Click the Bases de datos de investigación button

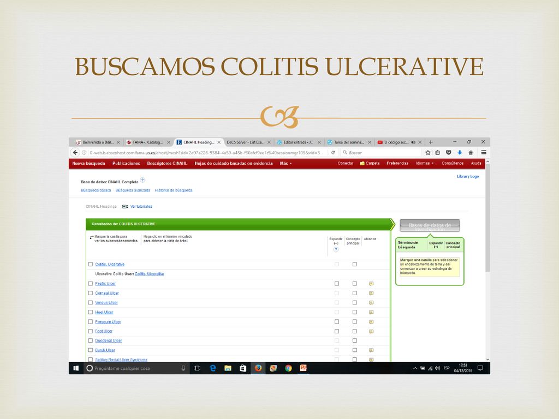(430, 225)
